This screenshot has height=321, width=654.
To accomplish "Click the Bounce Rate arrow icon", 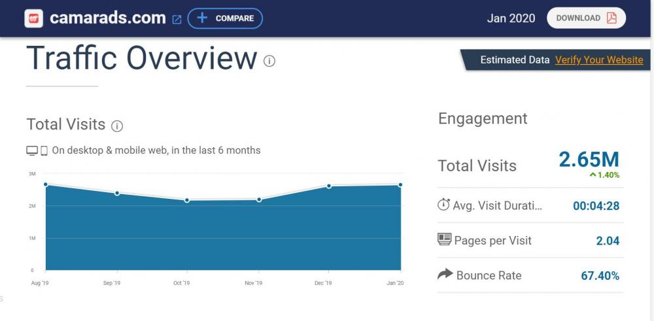I will 445,275.
